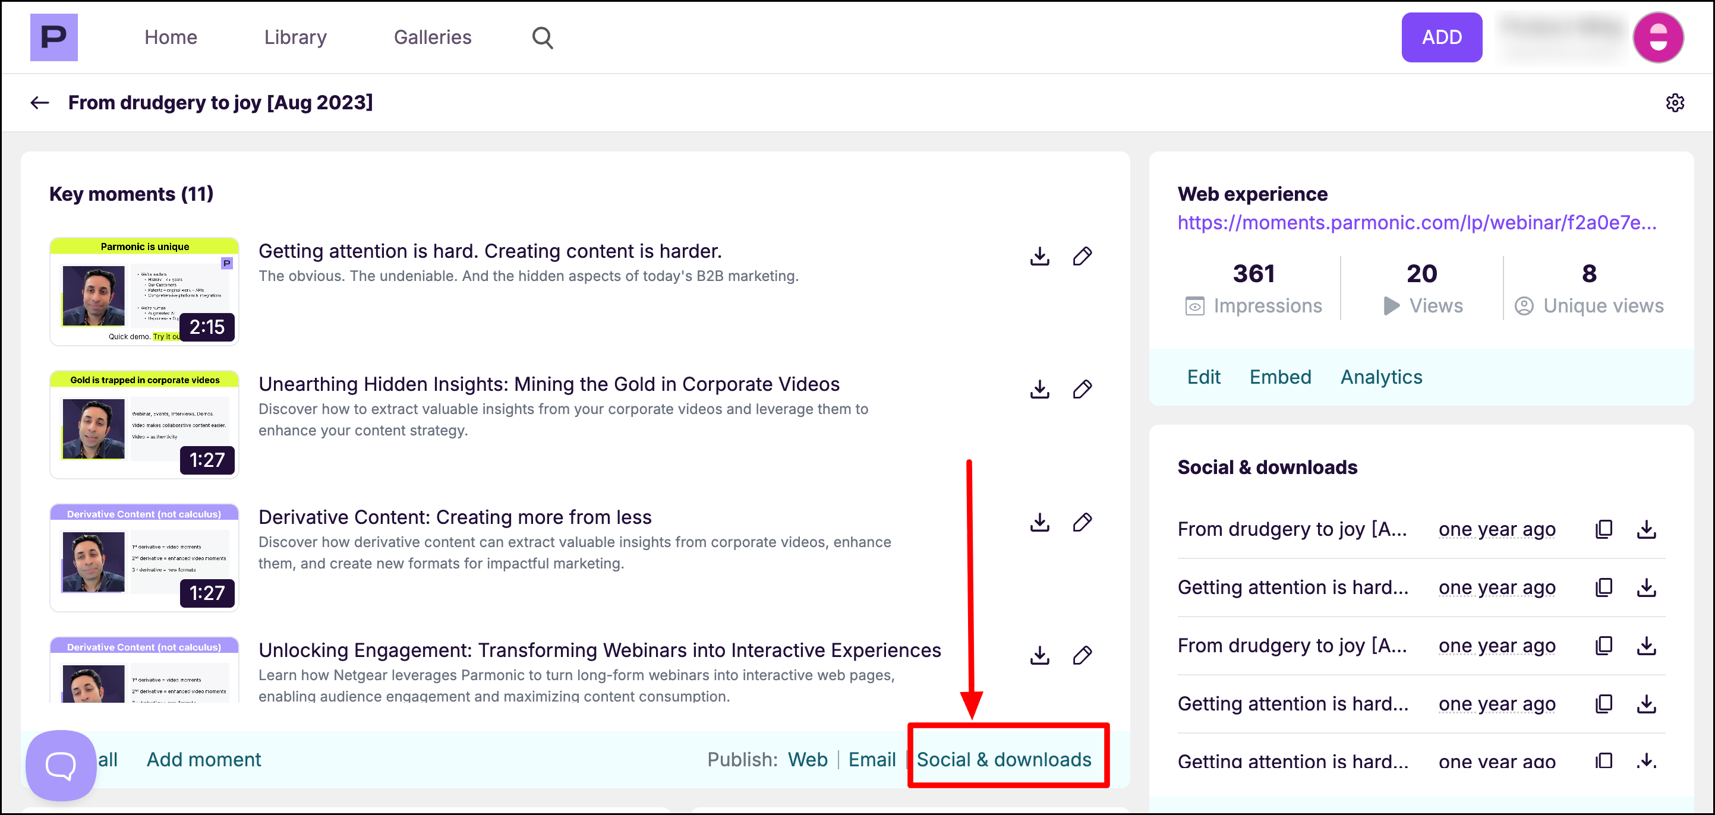The image size is (1715, 815).
Task: Click the Views play icon
Action: click(1392, 306)
